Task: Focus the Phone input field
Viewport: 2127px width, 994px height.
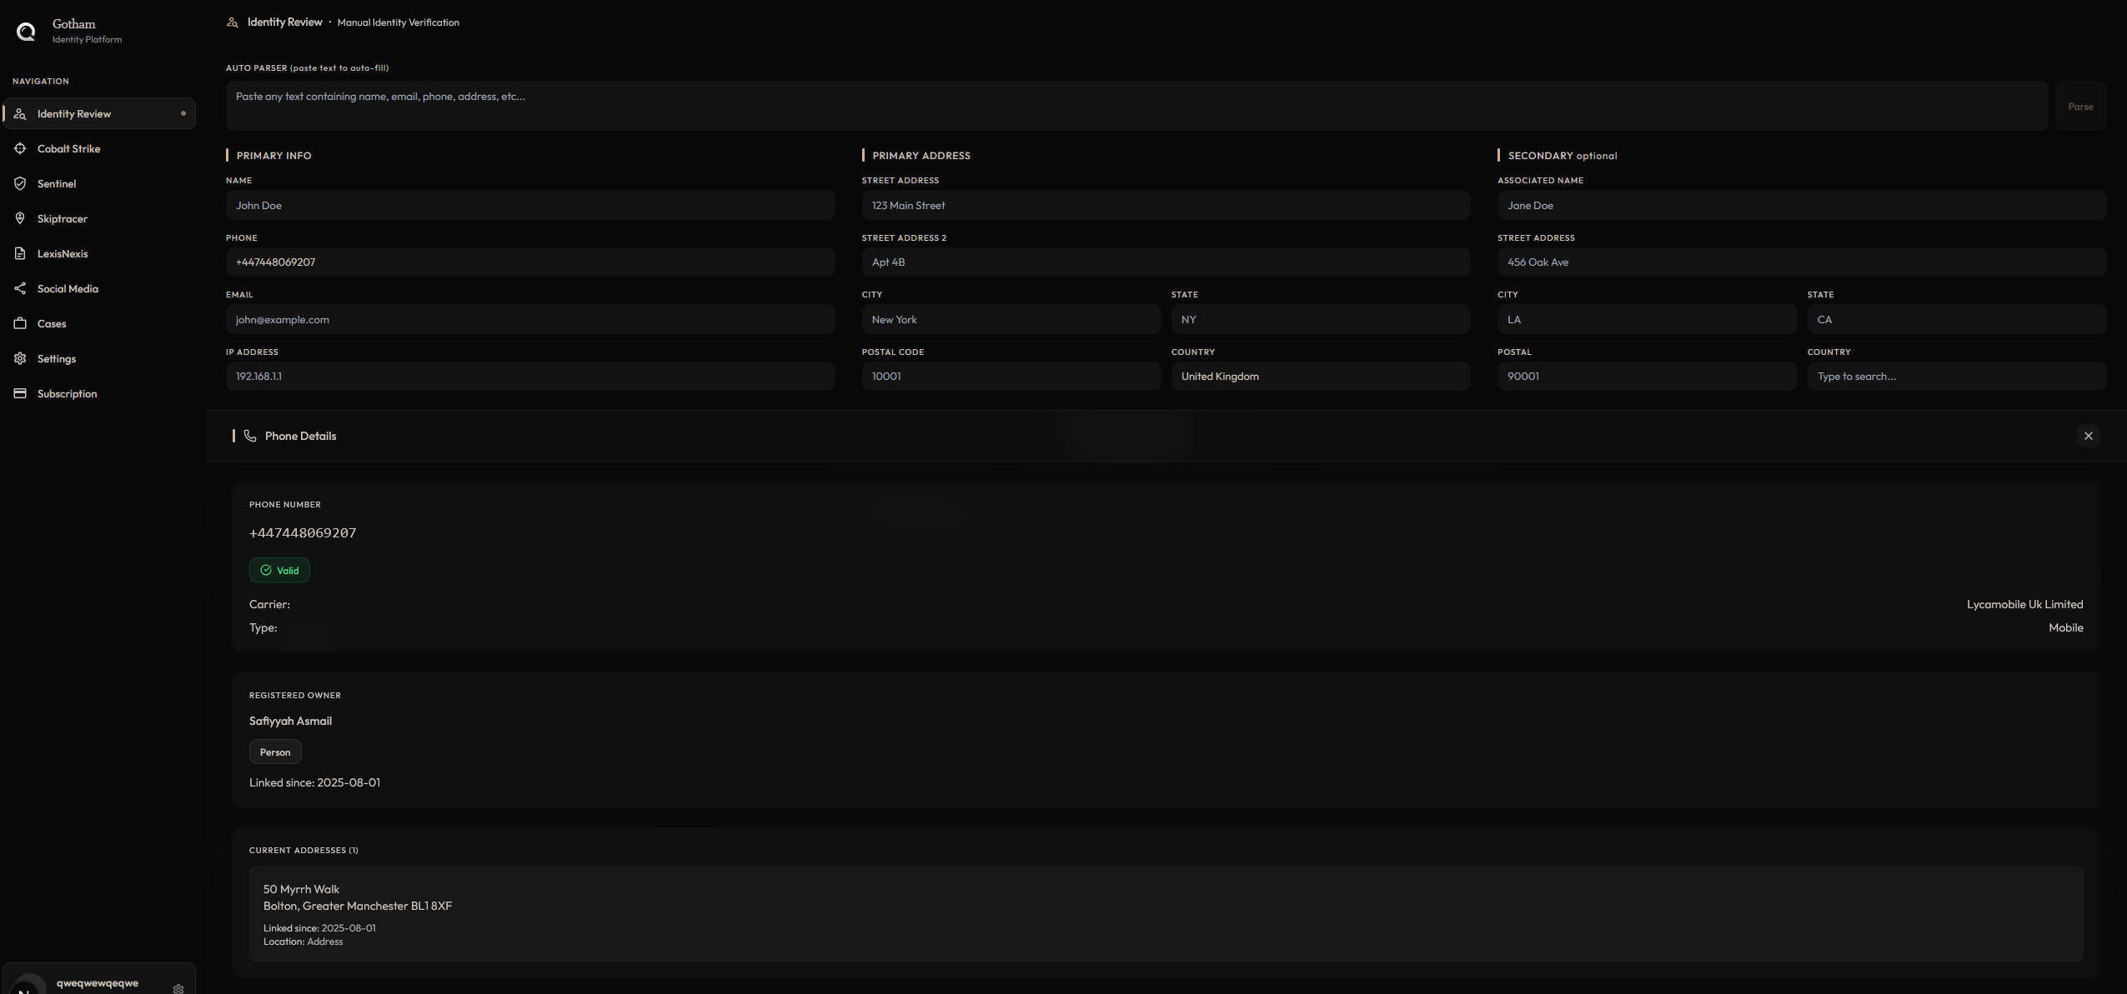Action: [x=529, y=262]
